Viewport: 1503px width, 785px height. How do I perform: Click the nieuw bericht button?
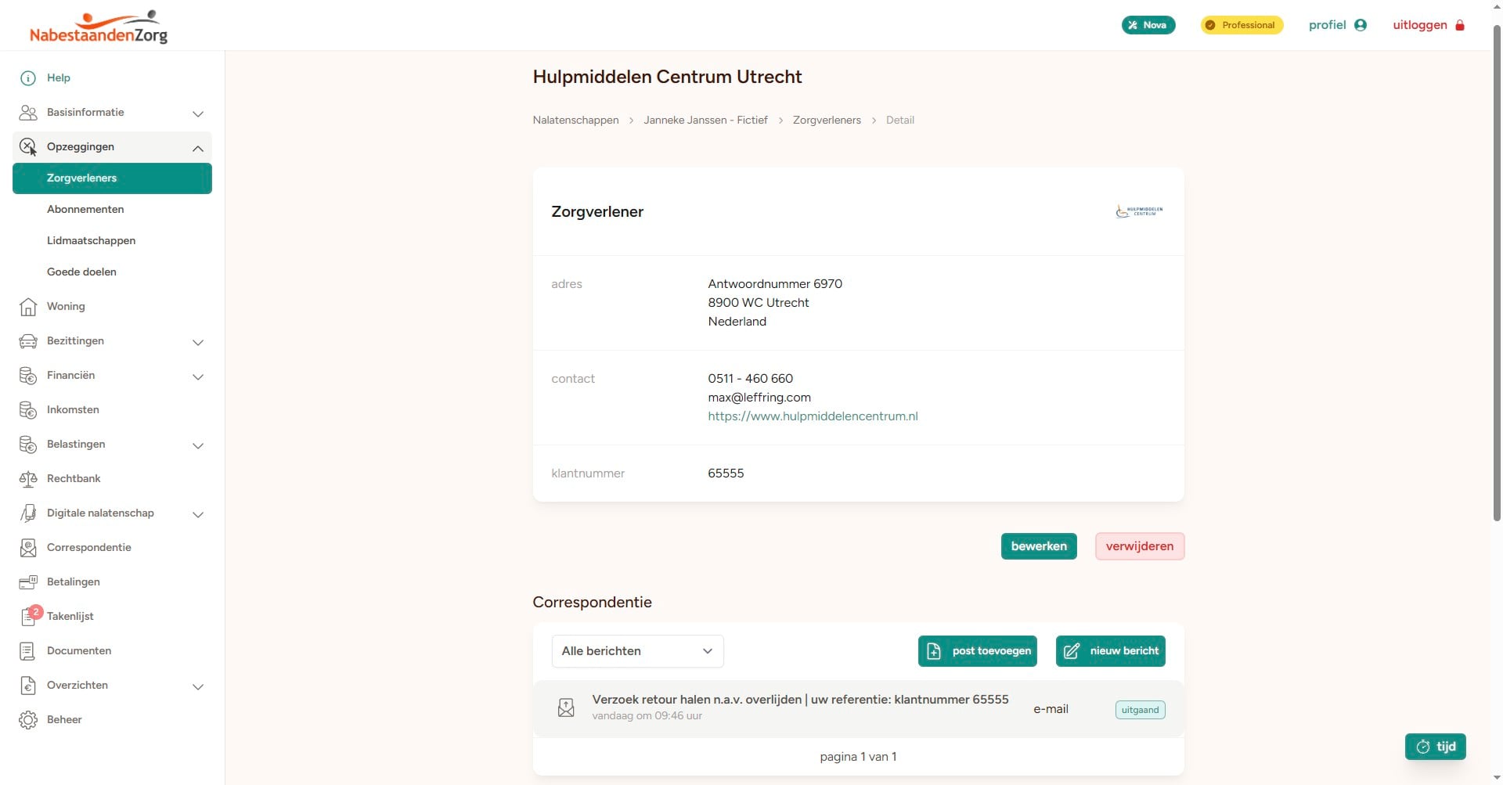[x=1110, y=651]
